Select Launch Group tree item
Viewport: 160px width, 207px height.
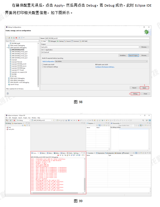pyautogui.click(x=13, y=84)
